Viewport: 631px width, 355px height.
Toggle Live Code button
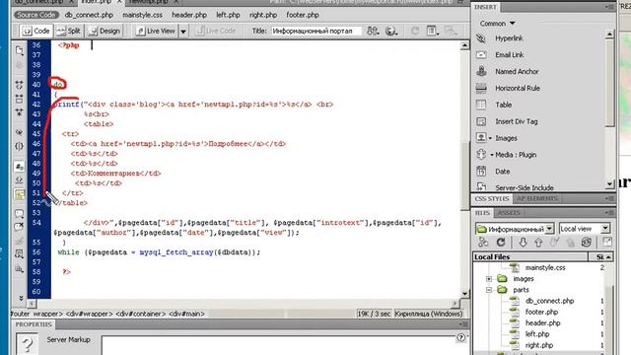click(x=216, y=31)
